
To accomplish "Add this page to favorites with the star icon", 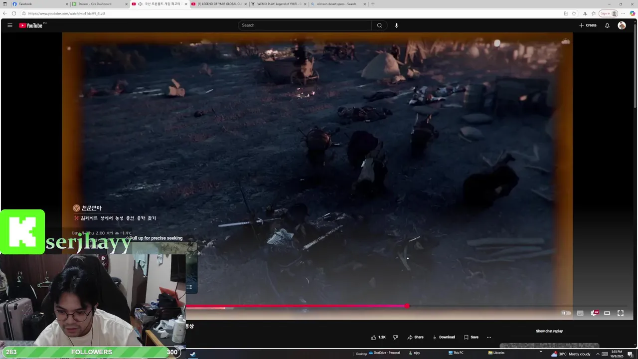I will tap(574, 13).
